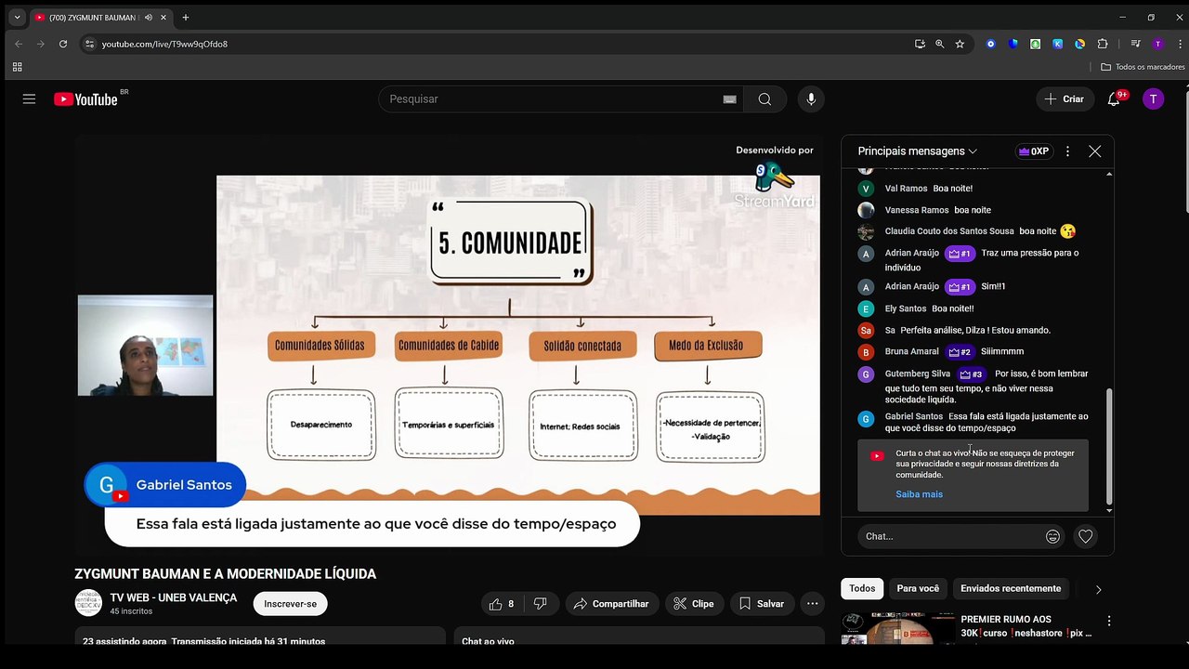Click Gabriel Santos's chat avatar
The width and height of the screenshot is (1189, 669).
point(866,419)
